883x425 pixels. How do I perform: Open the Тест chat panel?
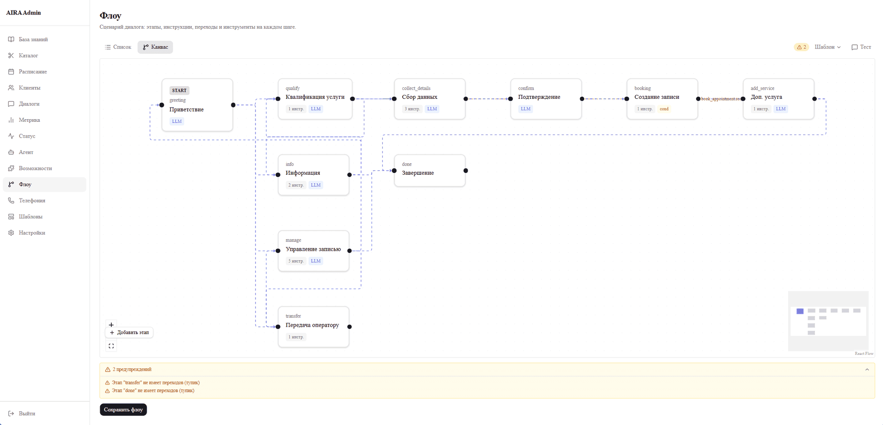(x=861, y=47)
